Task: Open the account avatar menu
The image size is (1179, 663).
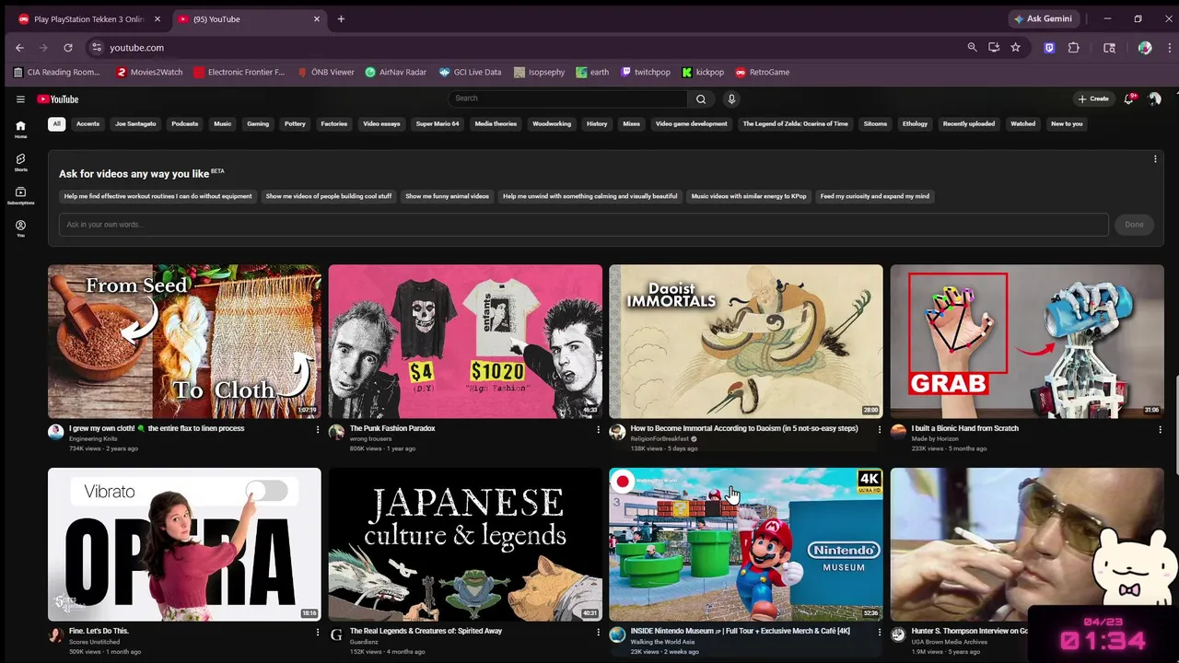Action: [1154, 99]
